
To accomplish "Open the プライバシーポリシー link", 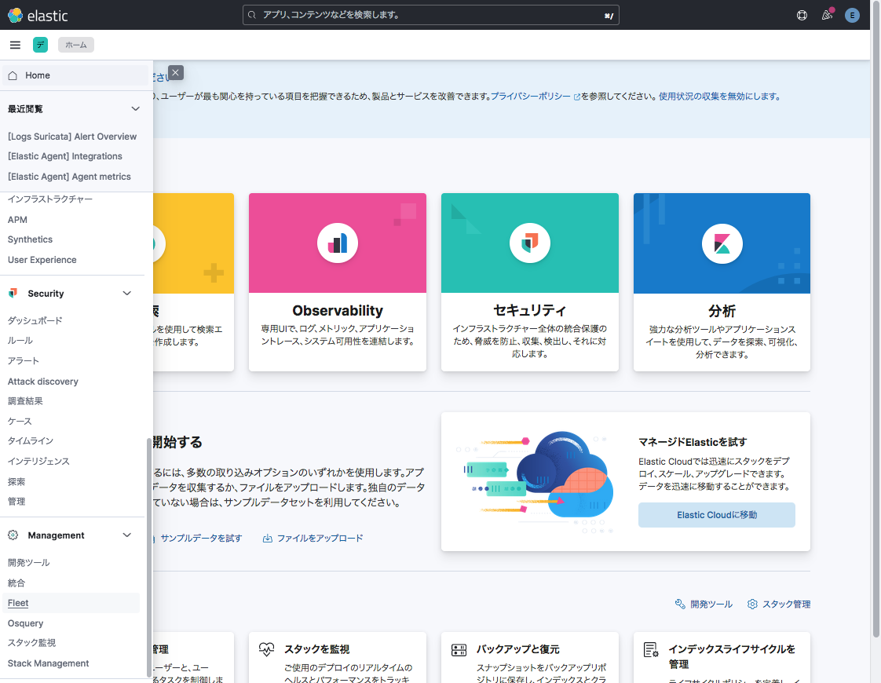I will (531, 97).
